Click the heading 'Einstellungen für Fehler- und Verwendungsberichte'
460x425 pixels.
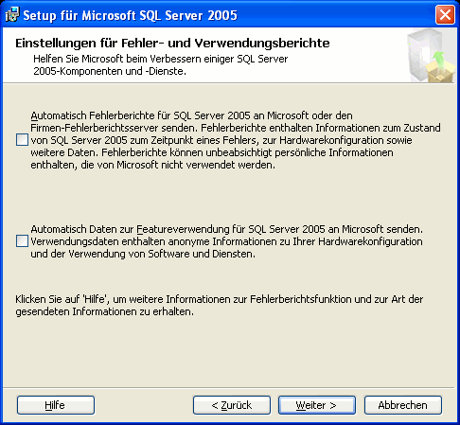[x=172, y=44]
